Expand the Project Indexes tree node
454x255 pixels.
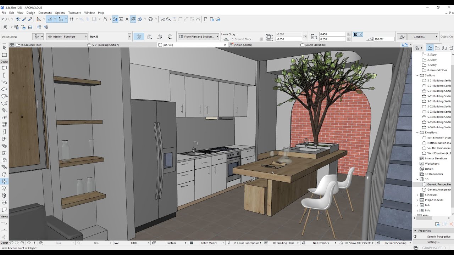point(417,200)
